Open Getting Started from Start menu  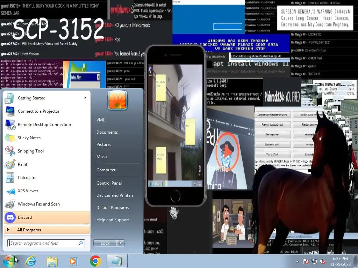[x=47, y=98]
